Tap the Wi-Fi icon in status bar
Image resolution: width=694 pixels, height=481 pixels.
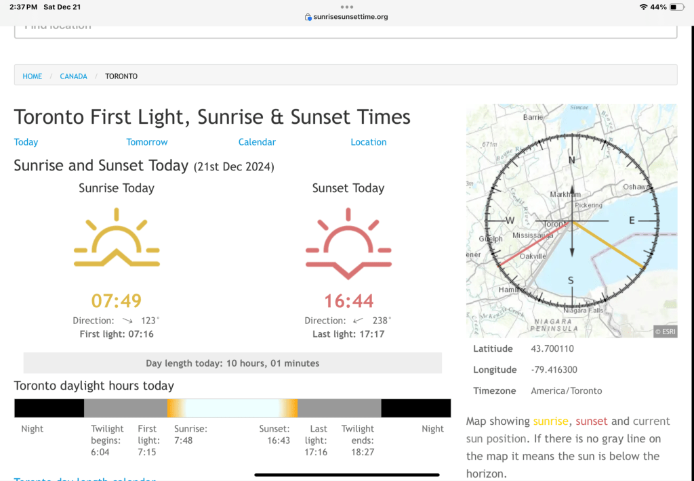[642, 7]
